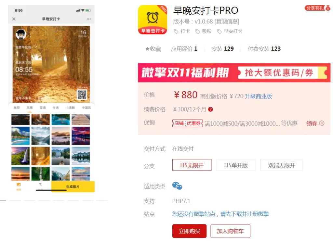
Task: Click the 早晚安打卡 alarm clock app icon
Action: coord(153,19)
